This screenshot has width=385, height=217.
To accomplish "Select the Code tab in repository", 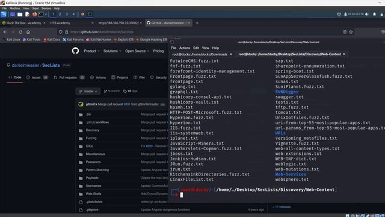I will point(15,77).
